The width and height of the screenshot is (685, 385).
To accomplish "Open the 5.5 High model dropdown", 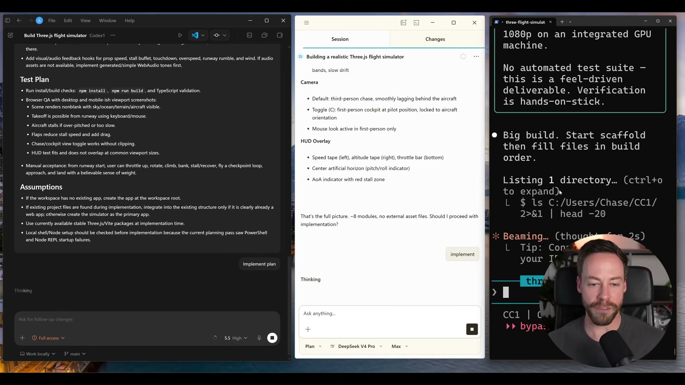I will click(x=235, y=338).
